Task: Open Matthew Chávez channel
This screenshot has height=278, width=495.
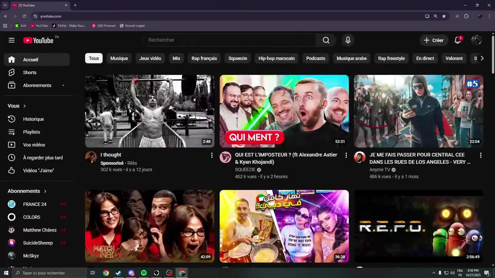Action: pyautogui.click(x=37, y=230)
